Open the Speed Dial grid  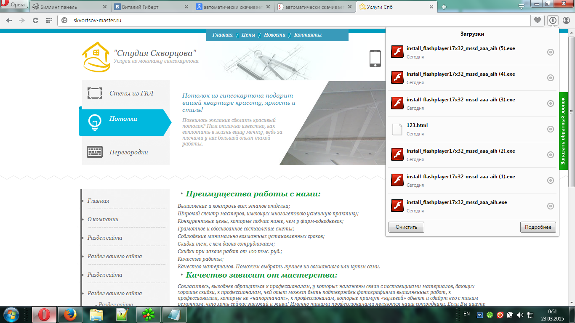point(49,20)
